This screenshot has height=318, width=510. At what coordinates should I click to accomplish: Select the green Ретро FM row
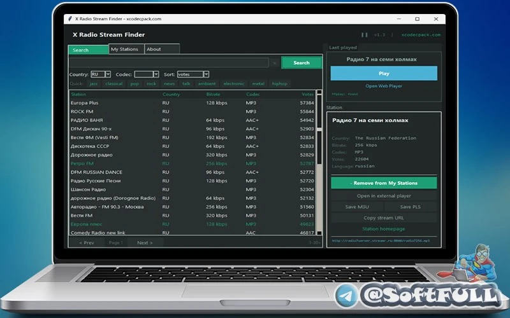[193, 163]
